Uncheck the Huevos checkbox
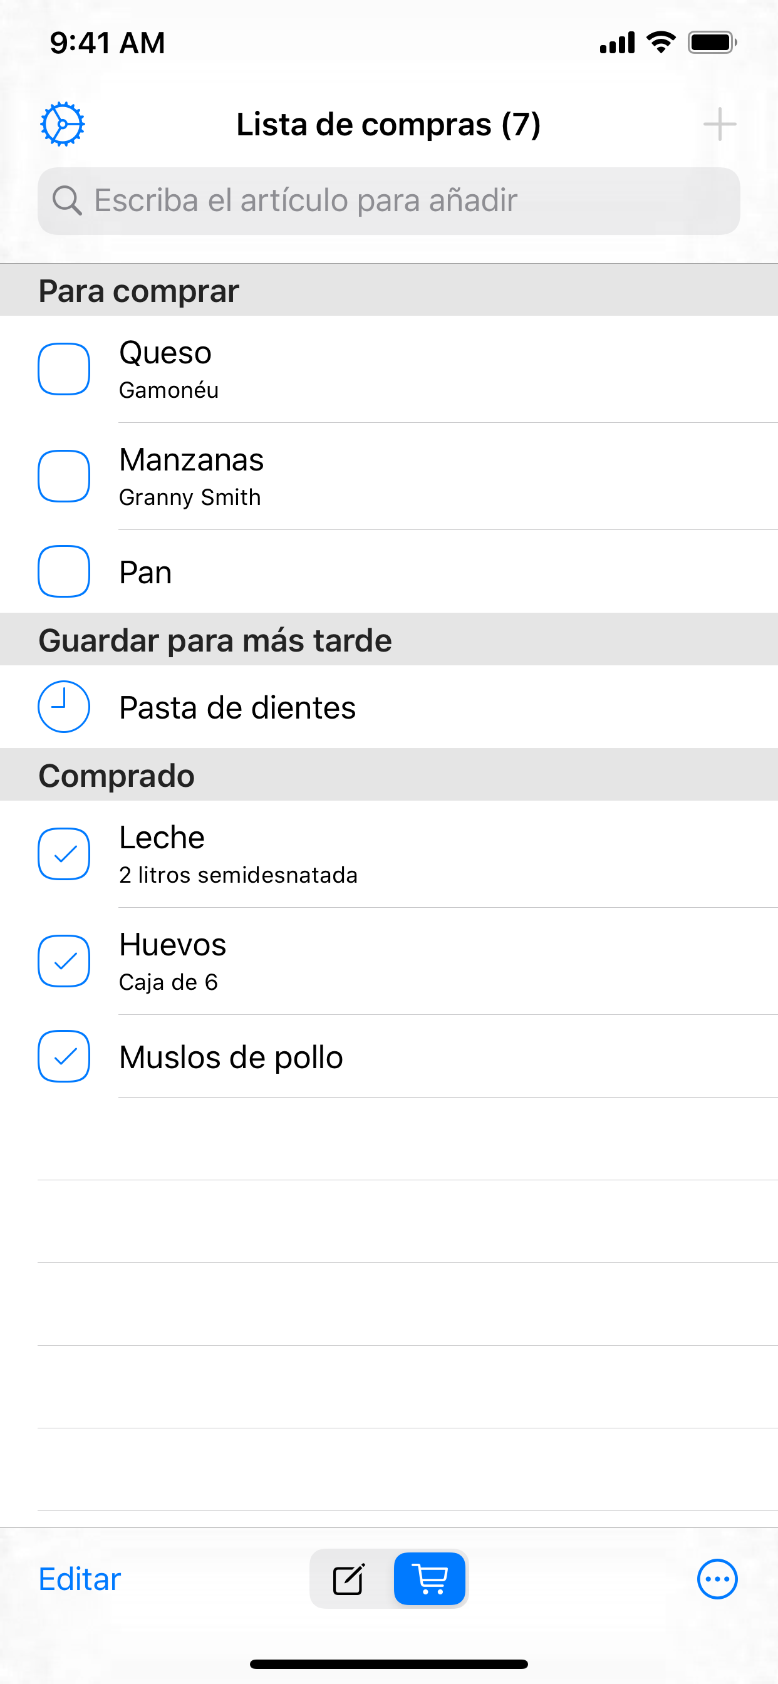The width and height of the screenshot is (778, 1684). pos(64,962)
